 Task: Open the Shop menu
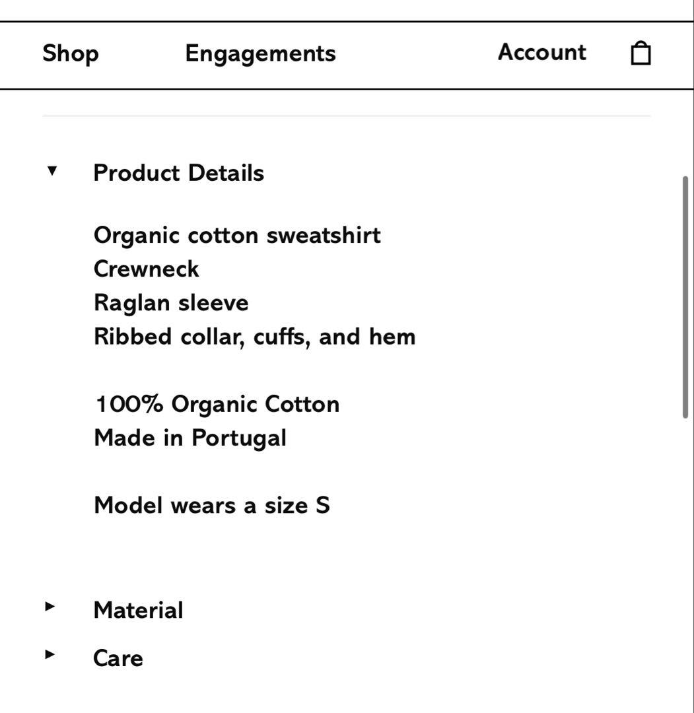coord(71,53)
